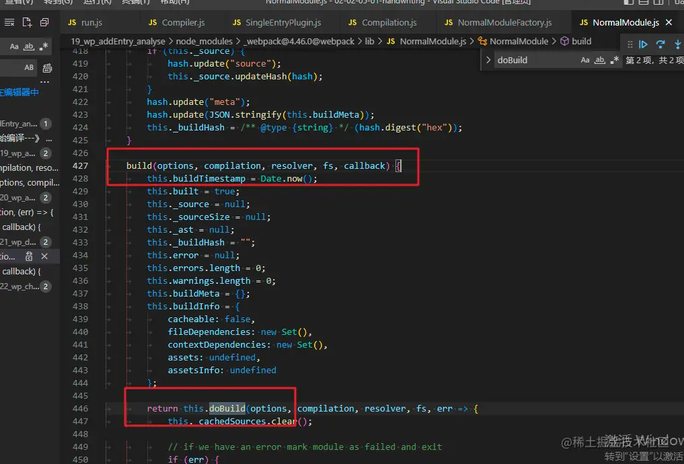Open results via 在编辑器中 link
The image size is (684, 464).
click(20, 92)
